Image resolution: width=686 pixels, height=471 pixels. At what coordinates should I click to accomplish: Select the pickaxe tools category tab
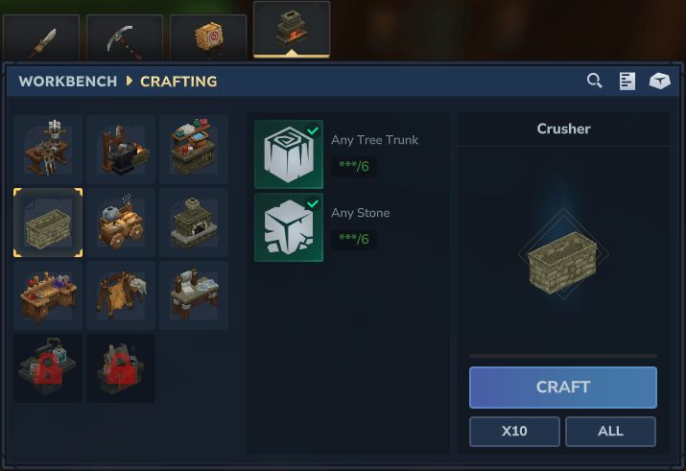coord(125,37)
